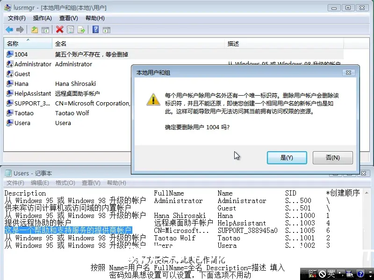Sort the list by the 描述 column header
The width and height of the screenshot is (374, 280).
(x=284, y=43)
